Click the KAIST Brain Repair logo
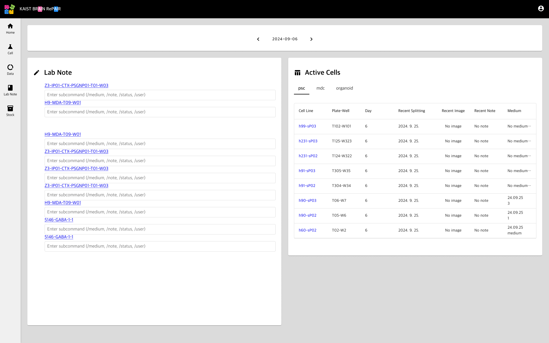The image size is (549, 343). coord(9,9)
